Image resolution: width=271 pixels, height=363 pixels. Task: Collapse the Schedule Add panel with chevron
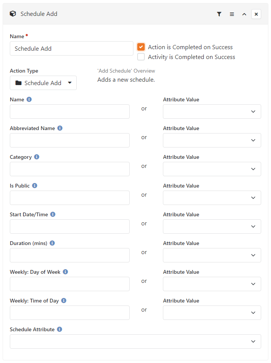pyautogui.click(x=244, y=14)
